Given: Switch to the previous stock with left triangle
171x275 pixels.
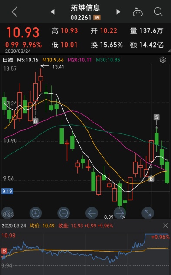Looking at the screenshot, I should coord(53,12).
